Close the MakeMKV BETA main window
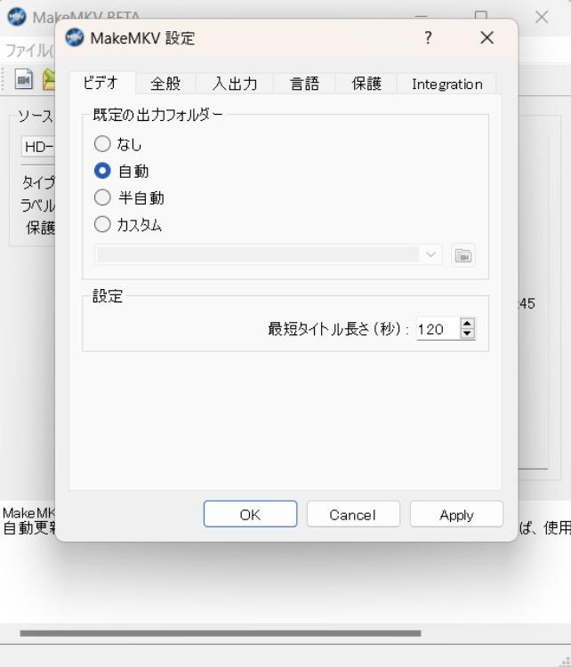 click(542, 17)
